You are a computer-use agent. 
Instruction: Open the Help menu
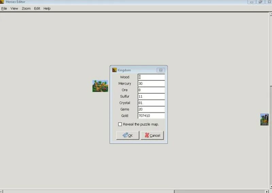(47, 8)
